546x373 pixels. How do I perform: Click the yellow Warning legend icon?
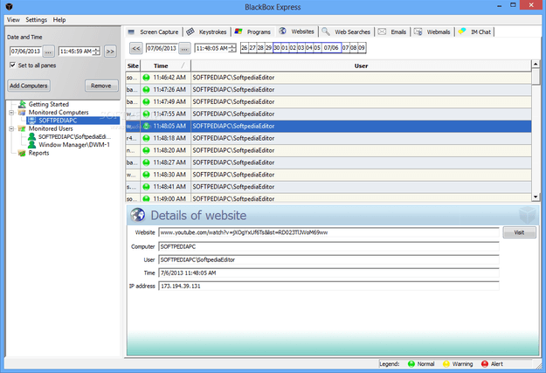[x=446, y=364]
